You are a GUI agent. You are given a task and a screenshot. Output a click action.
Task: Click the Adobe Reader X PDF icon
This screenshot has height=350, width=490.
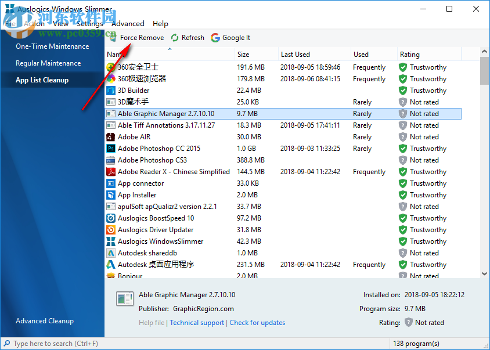coord(111,171)
